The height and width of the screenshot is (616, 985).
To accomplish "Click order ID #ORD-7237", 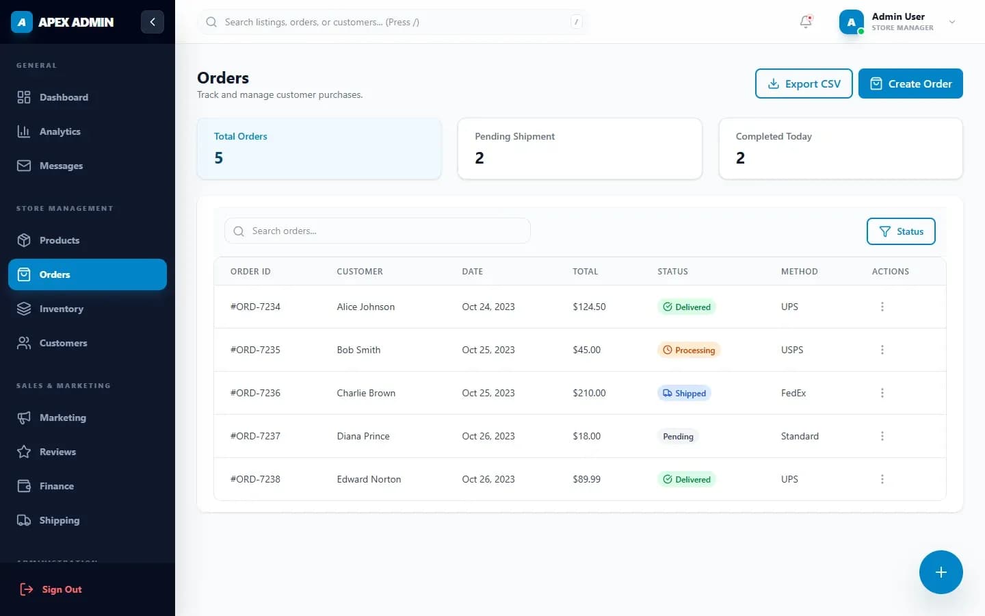I will [x=255, y=436].
